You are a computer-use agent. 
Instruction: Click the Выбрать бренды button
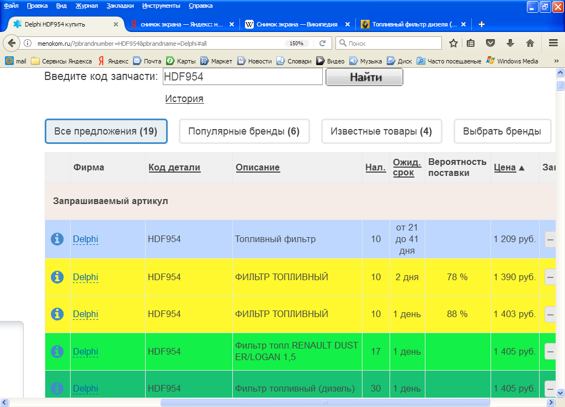(x=502, y=131)
